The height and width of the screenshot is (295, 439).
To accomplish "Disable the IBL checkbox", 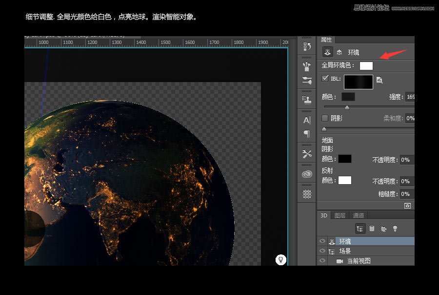I will pos(325,78).
